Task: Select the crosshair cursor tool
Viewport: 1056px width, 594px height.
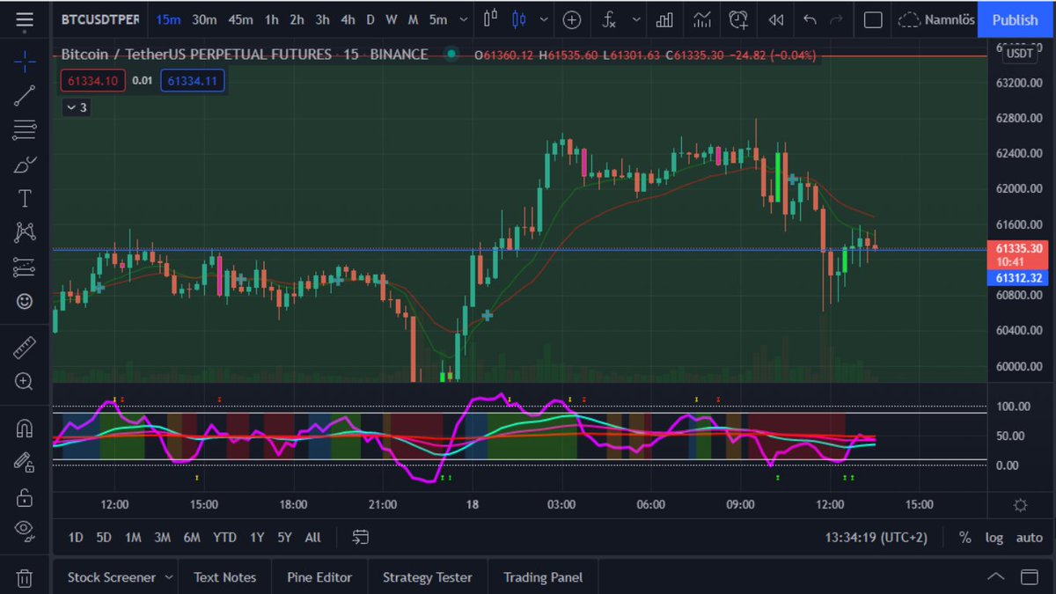Action: tap(25, 61)
